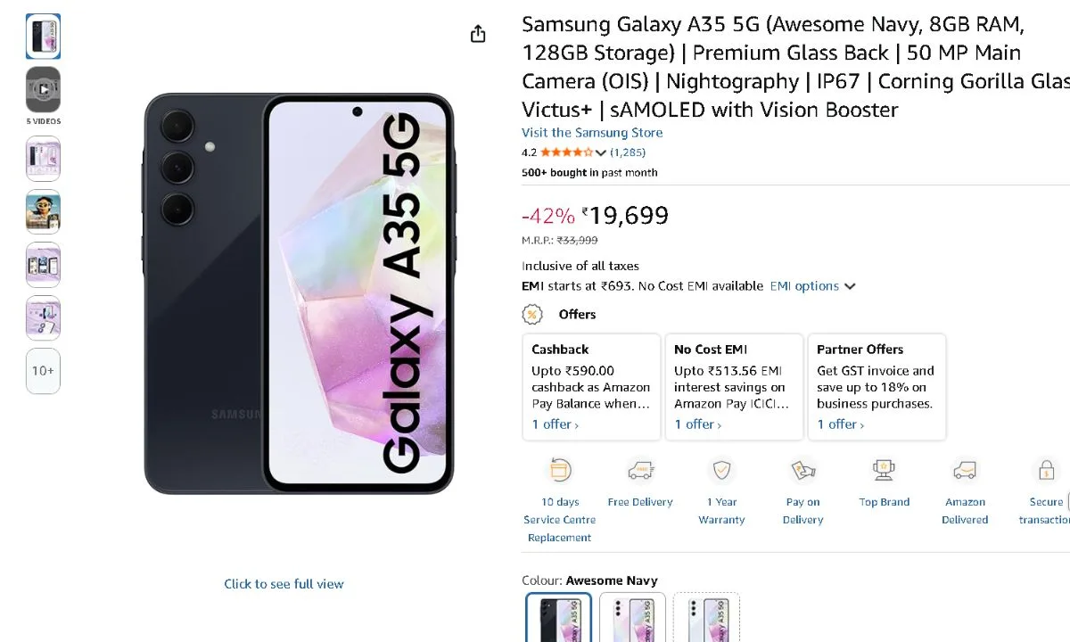Expand the EMI options dropdown

(x=812, y=286)
